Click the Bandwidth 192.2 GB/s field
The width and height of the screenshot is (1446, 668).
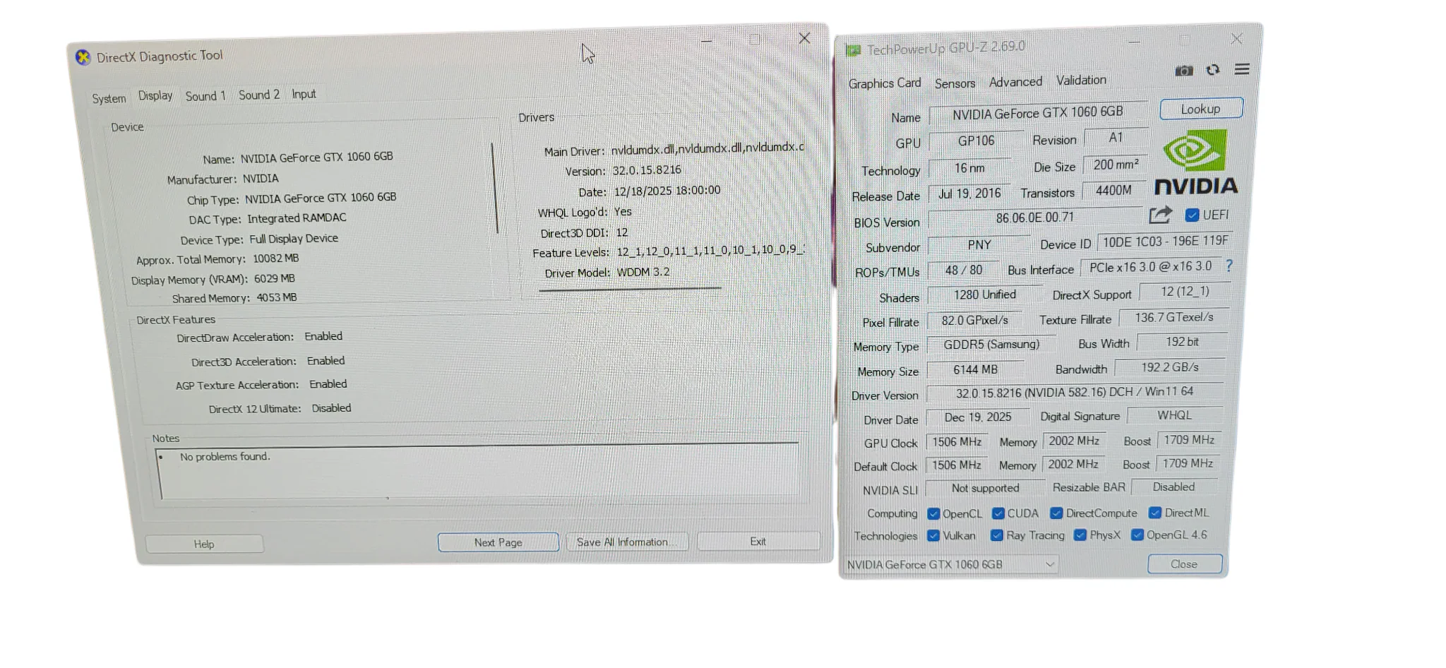[x=1170, y=367]
